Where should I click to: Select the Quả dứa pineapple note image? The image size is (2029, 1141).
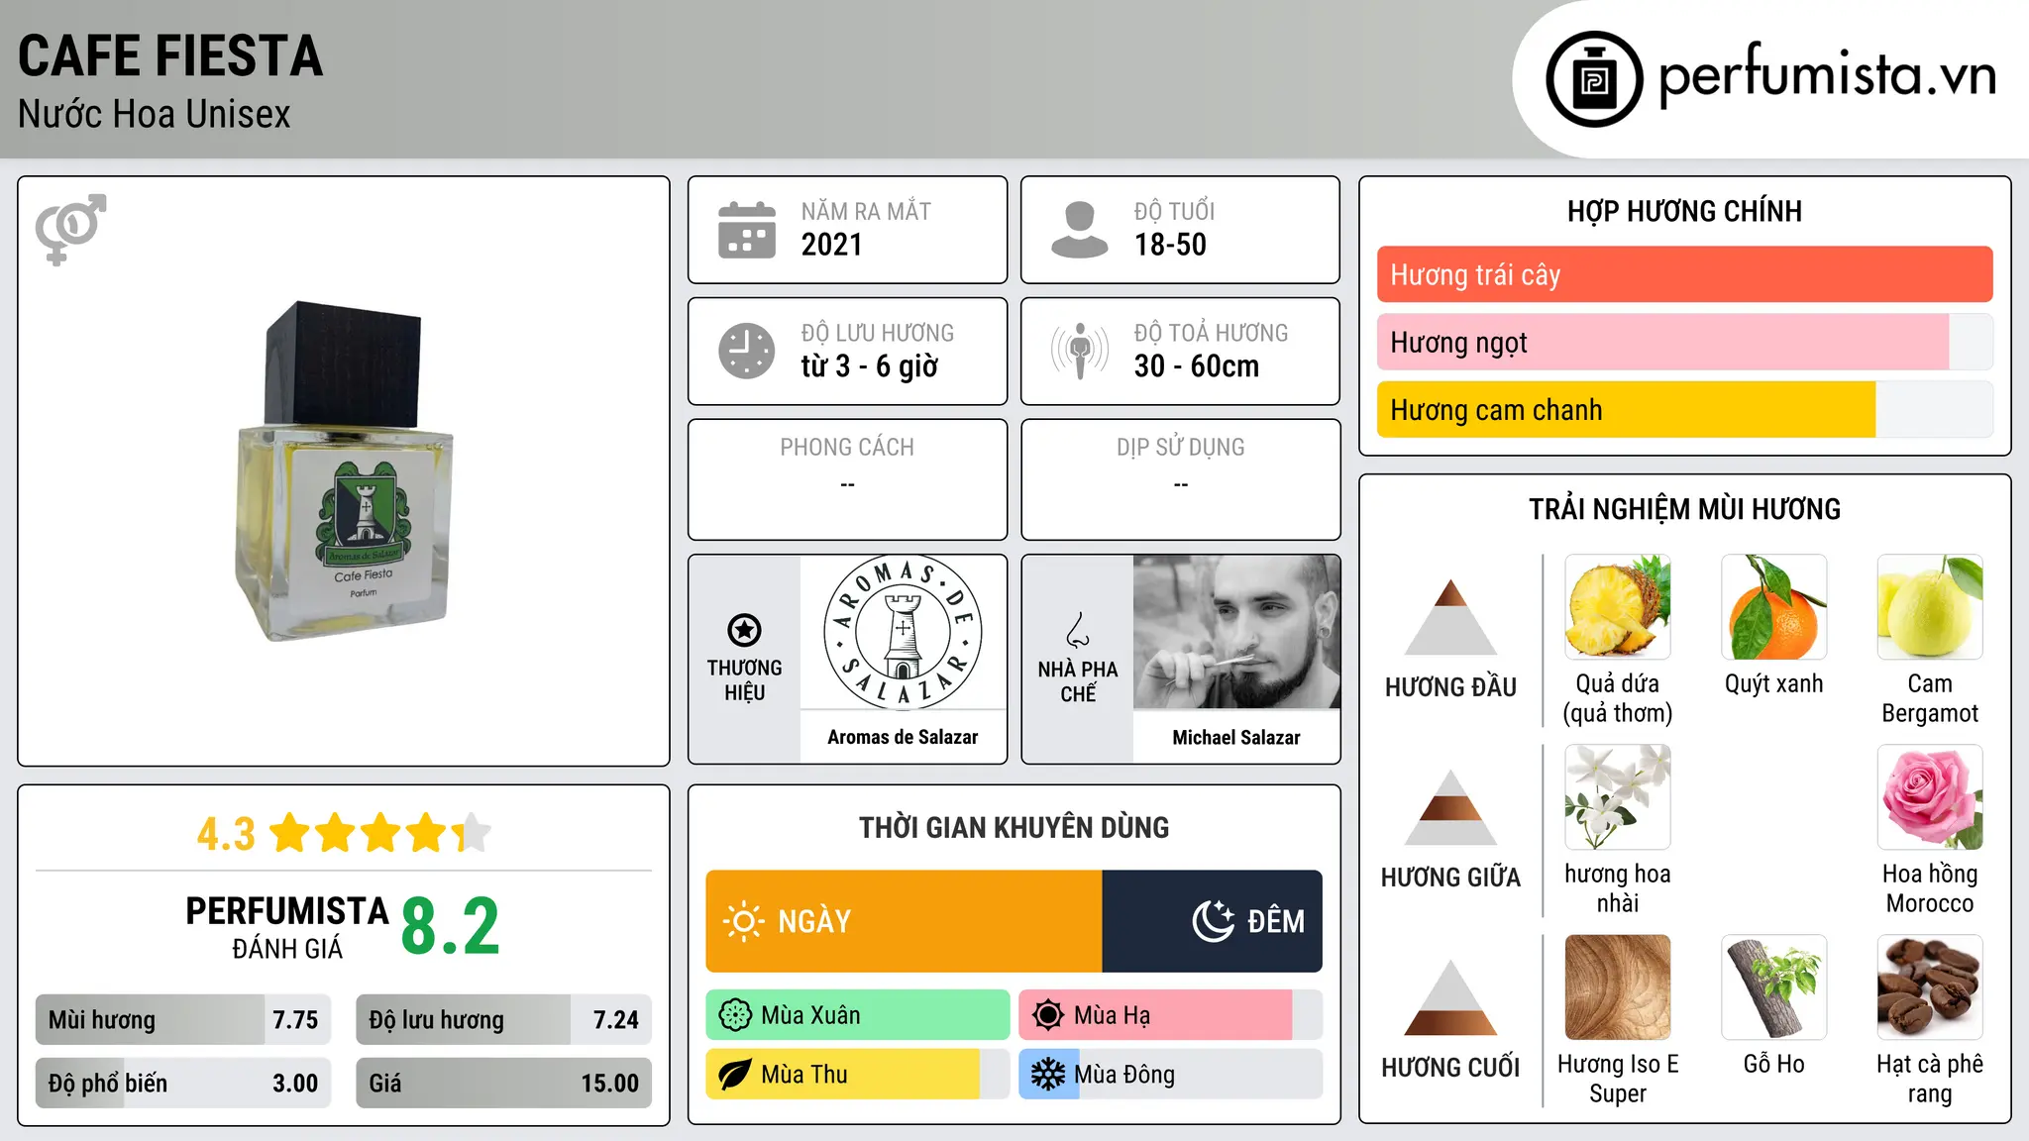(1617, 607)
